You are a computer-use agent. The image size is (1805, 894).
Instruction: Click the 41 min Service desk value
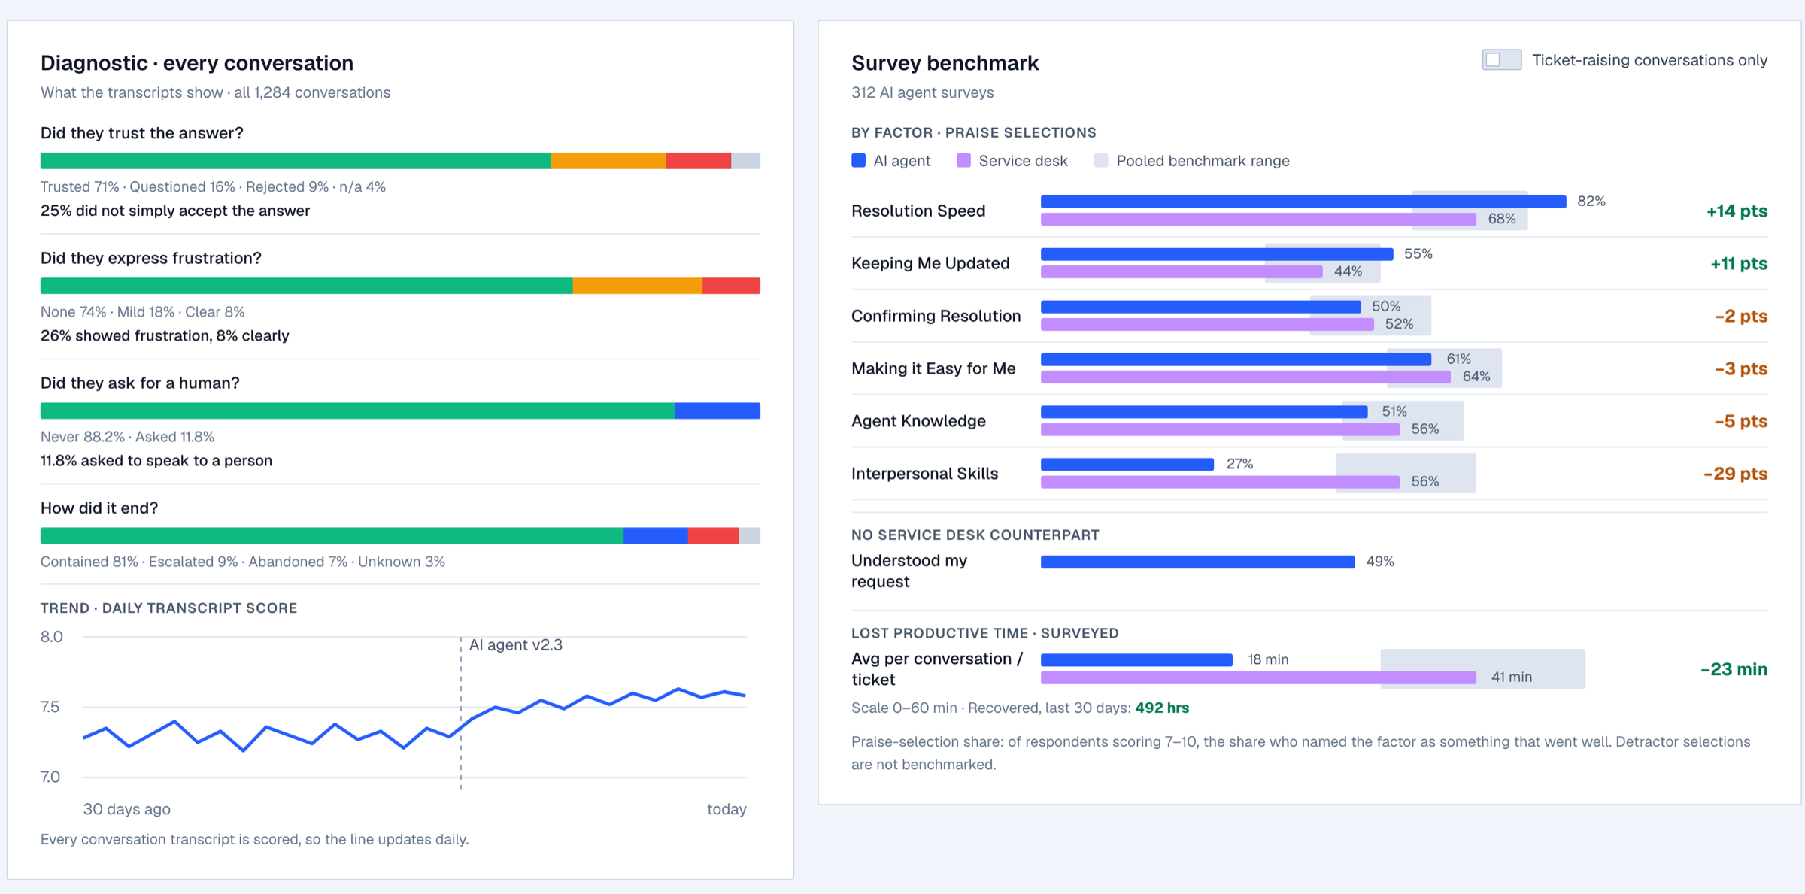[1511, 677]
